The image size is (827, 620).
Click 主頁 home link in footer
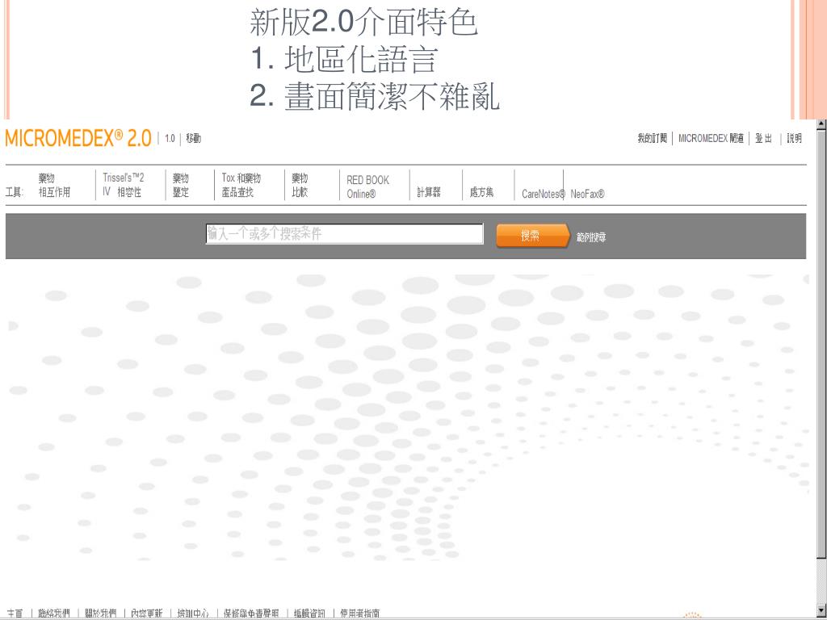click(x=15, y=614)
